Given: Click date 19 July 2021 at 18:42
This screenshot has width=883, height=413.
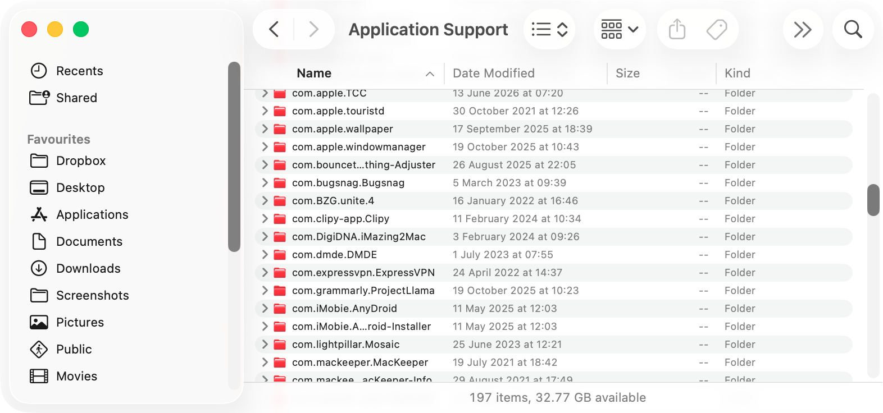Looking at the screenshot, I should 505,362.
